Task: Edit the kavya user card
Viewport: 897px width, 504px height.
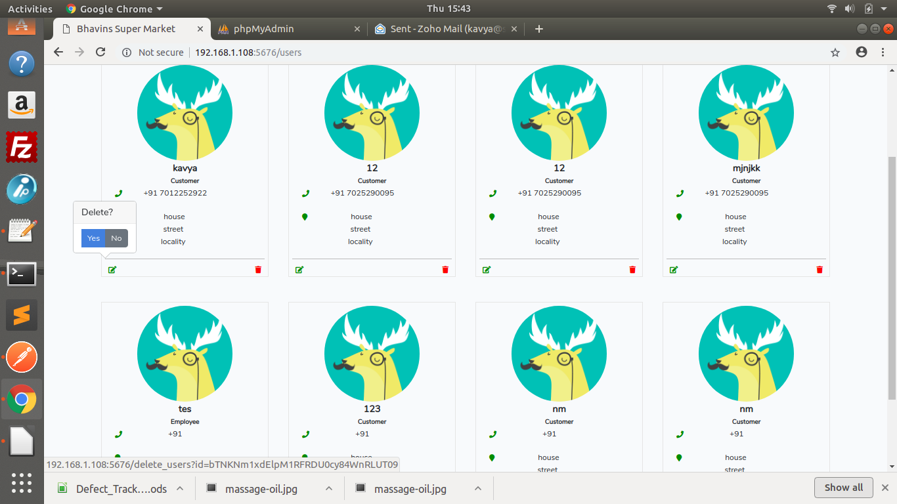Action: 112,270
